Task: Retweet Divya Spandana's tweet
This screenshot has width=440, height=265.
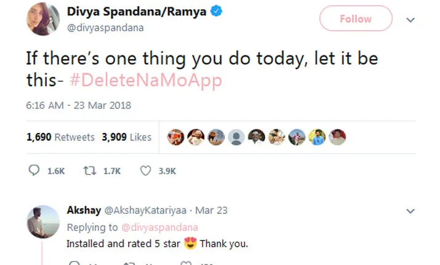Action: pyautogui.click(x=88, y=172)
